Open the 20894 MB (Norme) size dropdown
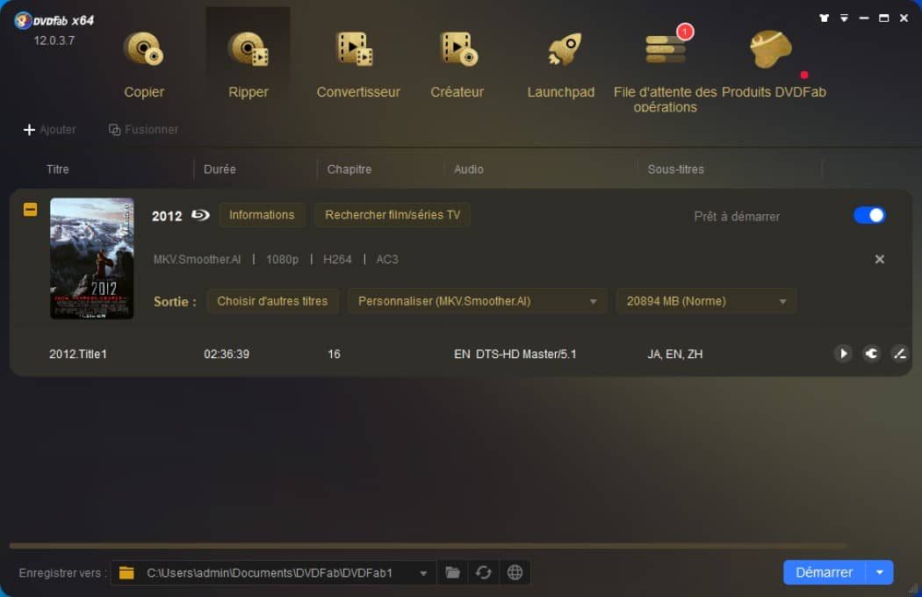This screenshot has width=922, height=597. click(x=706, y=301)
